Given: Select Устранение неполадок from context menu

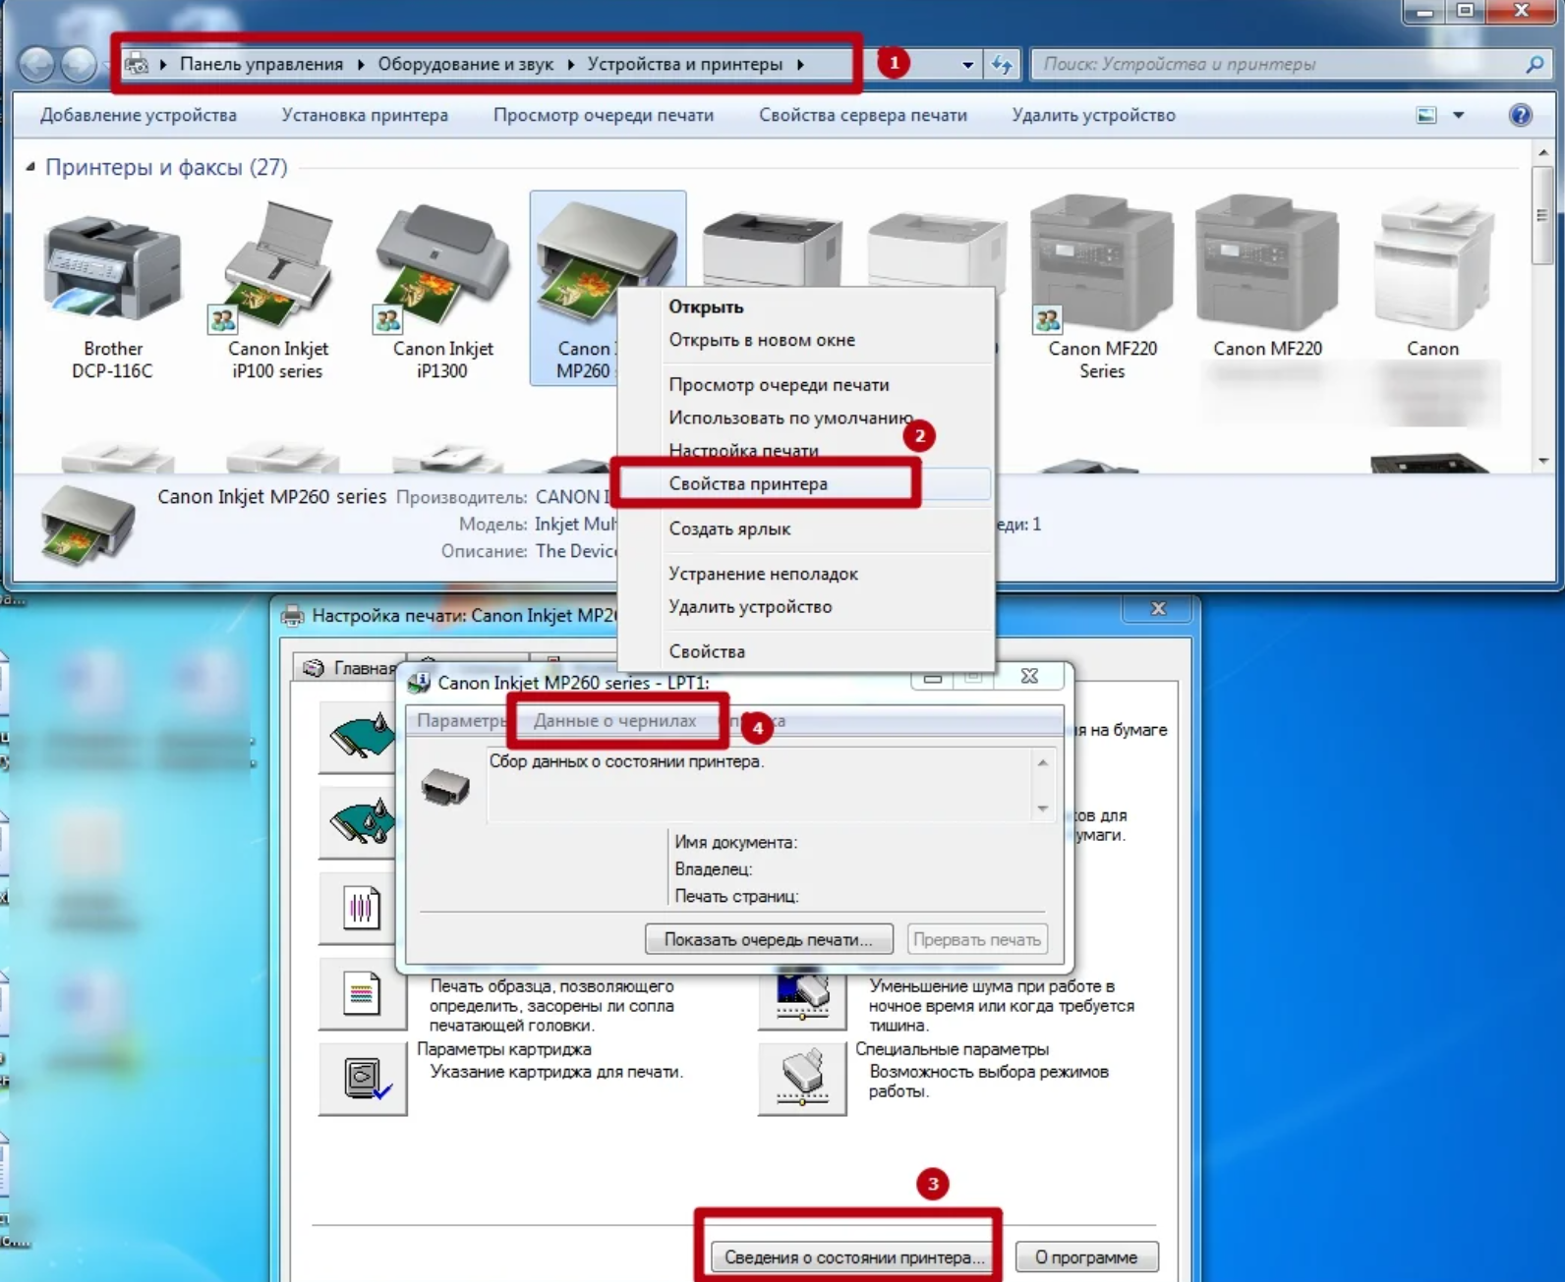Looking at the screenshot, I should (763, 574).
